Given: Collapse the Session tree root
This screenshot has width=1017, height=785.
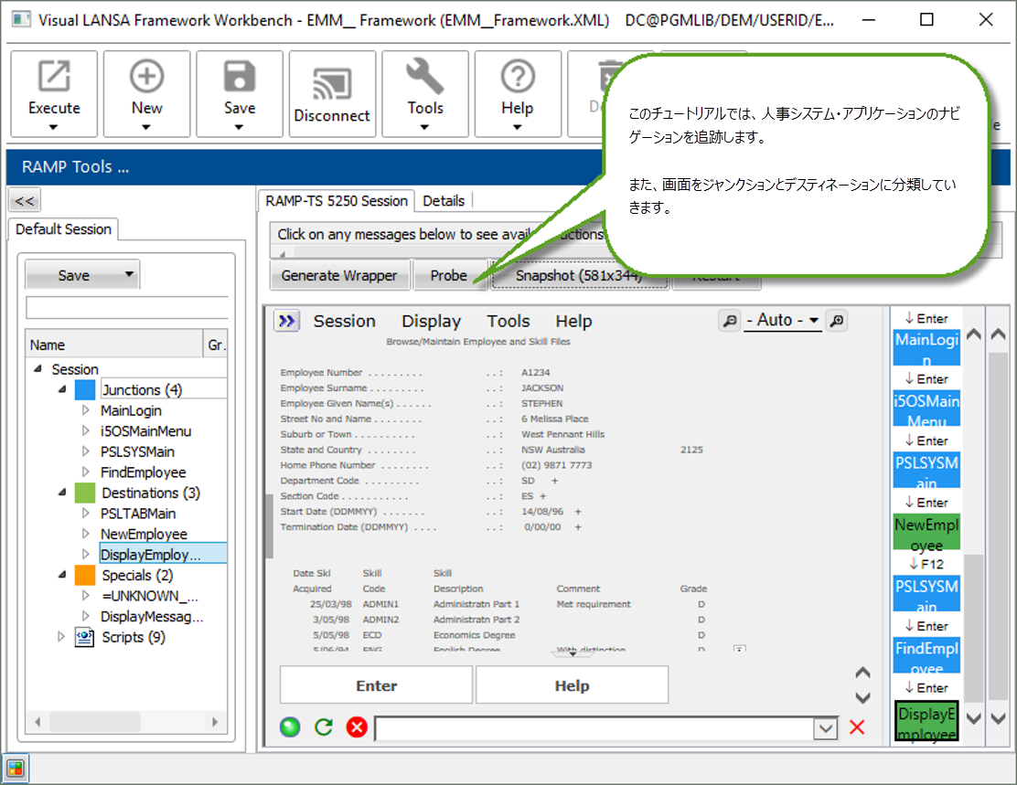Looking at the screenshot, I should tap(37, 369).
